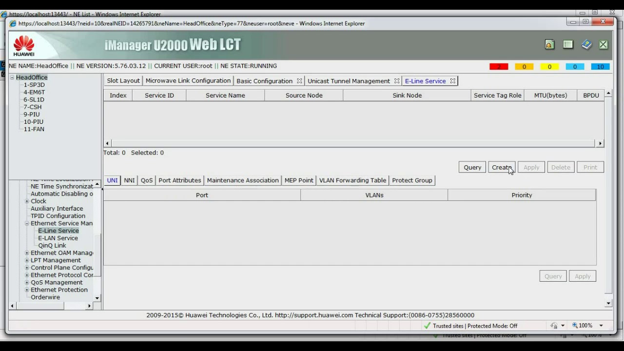
Task: Click the Create button
Action: point(502,167)
